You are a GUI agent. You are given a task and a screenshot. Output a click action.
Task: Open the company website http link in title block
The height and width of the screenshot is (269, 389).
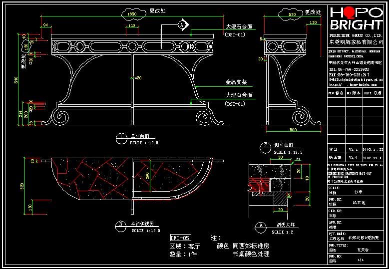click(x=353, y=85)
